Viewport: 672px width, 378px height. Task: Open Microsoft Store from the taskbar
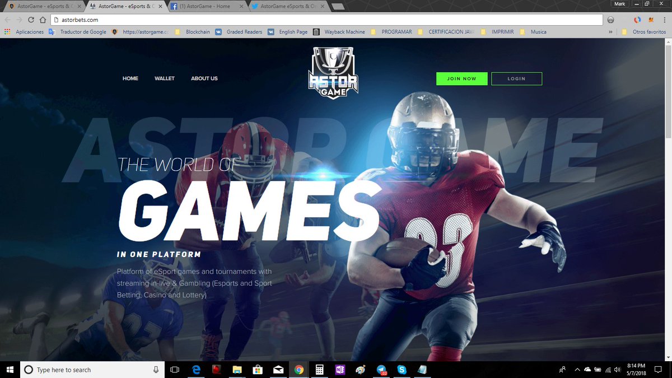(x=258, y=370)
